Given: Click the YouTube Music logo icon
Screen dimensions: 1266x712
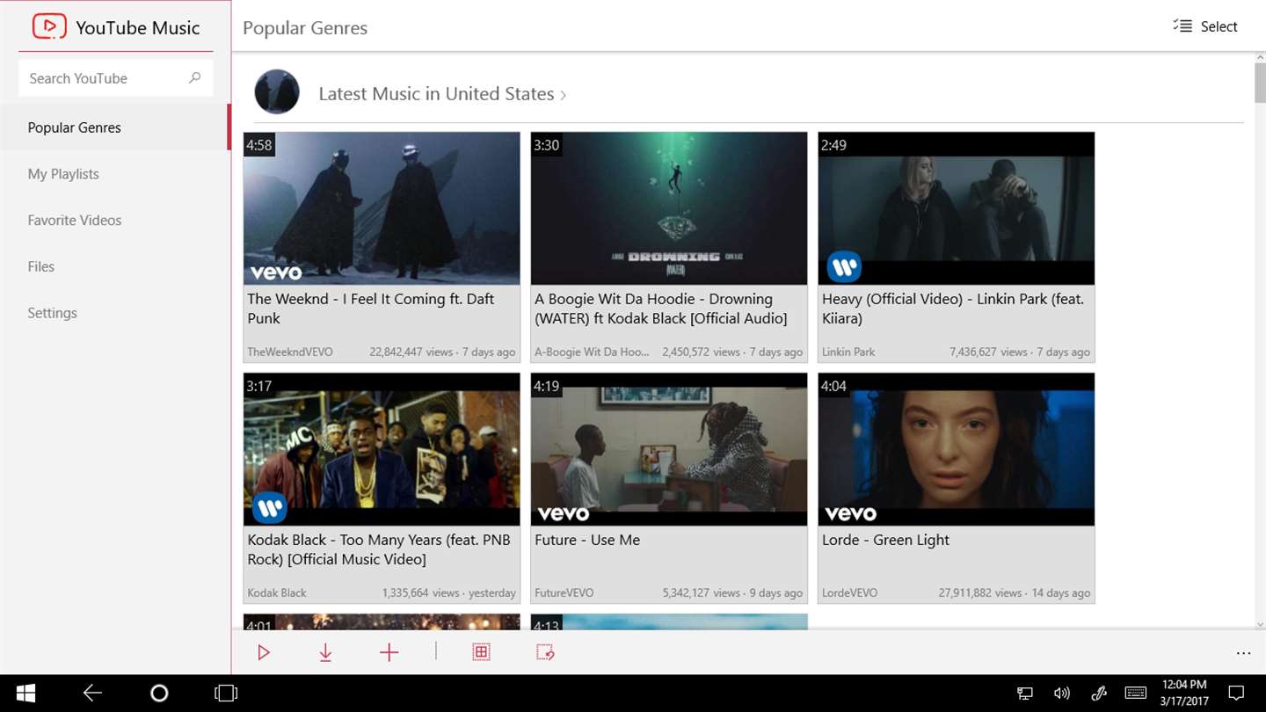Looking at the screenshot, I should 49,26.
